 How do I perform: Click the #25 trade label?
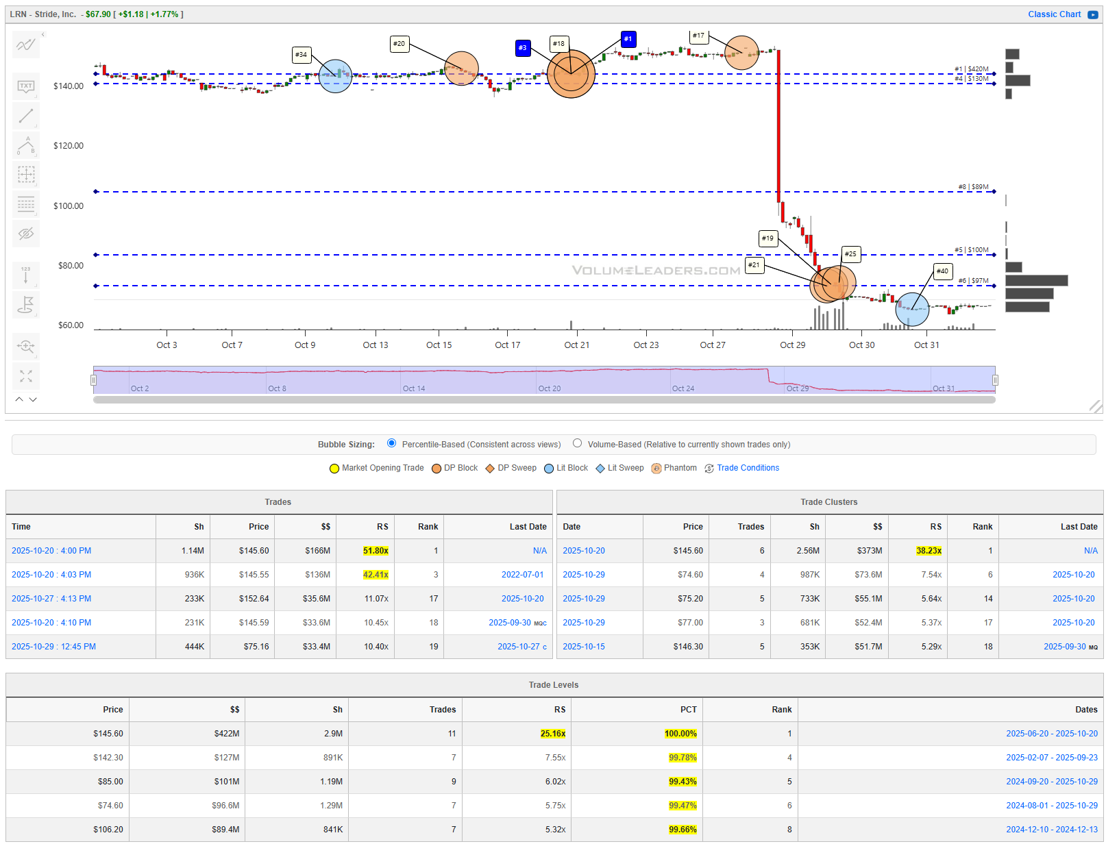(x=850, y=254)
